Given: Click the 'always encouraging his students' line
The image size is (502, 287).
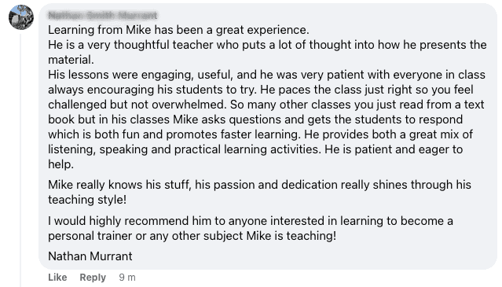Looking at the screenshot, I should point(261,90).
